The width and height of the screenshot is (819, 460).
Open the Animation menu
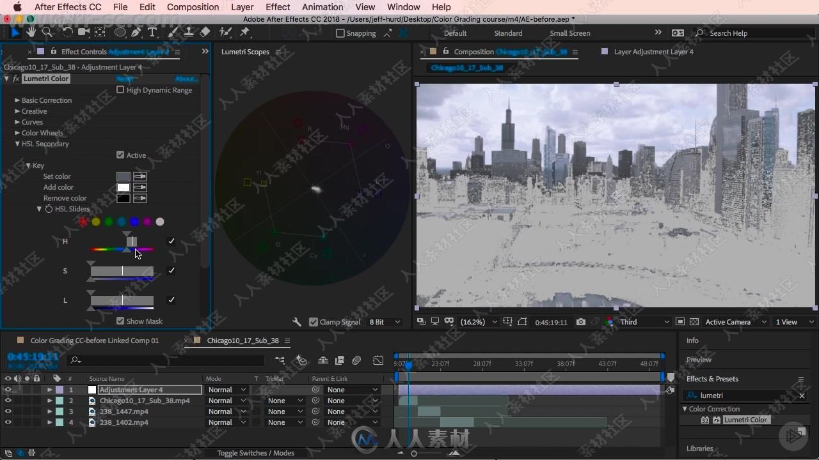322,7
